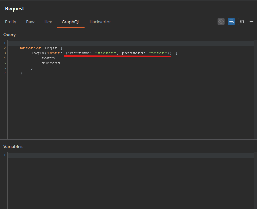The image size is (257, 209).
Task: Toggle the crossed-out eye visibility icon
Action: pyautogui.click(x=221, y=22)
